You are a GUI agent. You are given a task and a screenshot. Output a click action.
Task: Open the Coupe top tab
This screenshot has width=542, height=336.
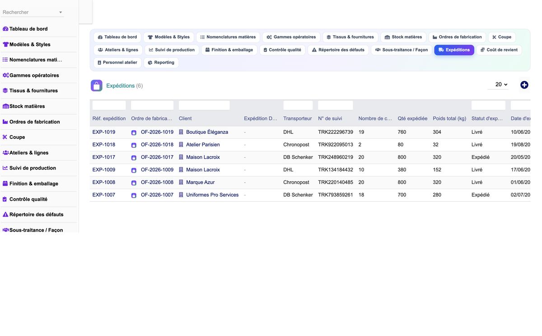click(x=502, y=37)
